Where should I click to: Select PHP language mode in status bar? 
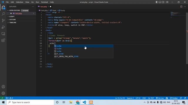[151, 98]
